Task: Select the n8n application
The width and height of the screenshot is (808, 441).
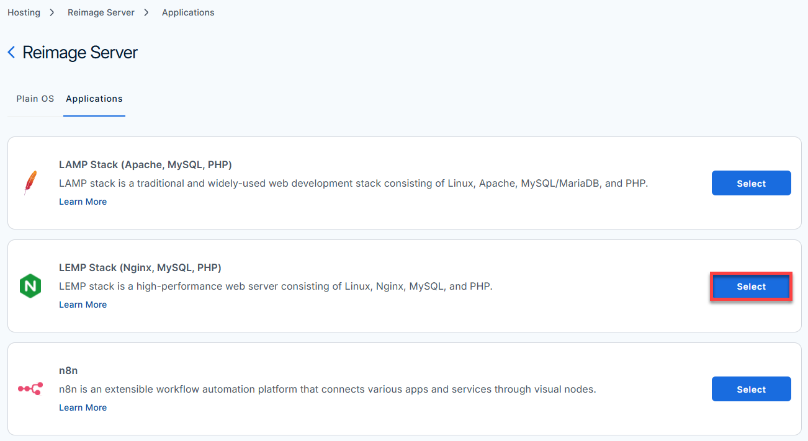Action: [751, 389]
